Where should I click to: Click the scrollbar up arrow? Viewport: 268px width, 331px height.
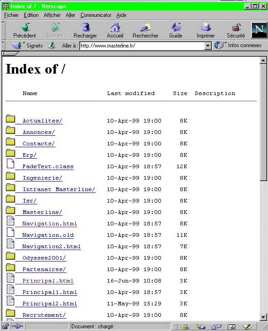pos(263,61)
